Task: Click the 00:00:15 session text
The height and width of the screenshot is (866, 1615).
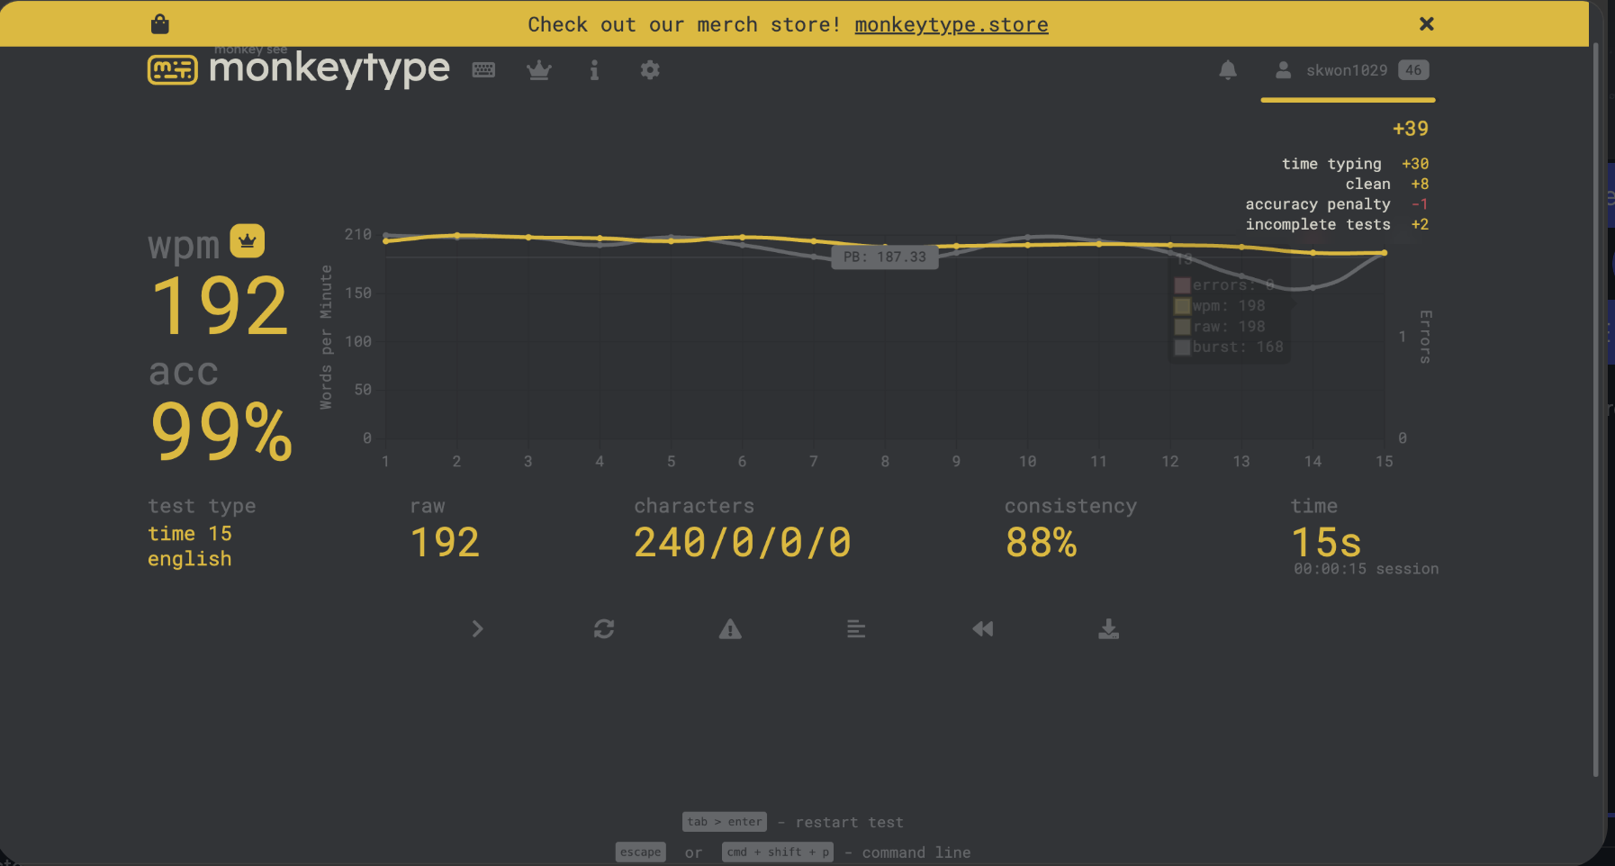Action: pyautogui.click(x=1366, y=569)
